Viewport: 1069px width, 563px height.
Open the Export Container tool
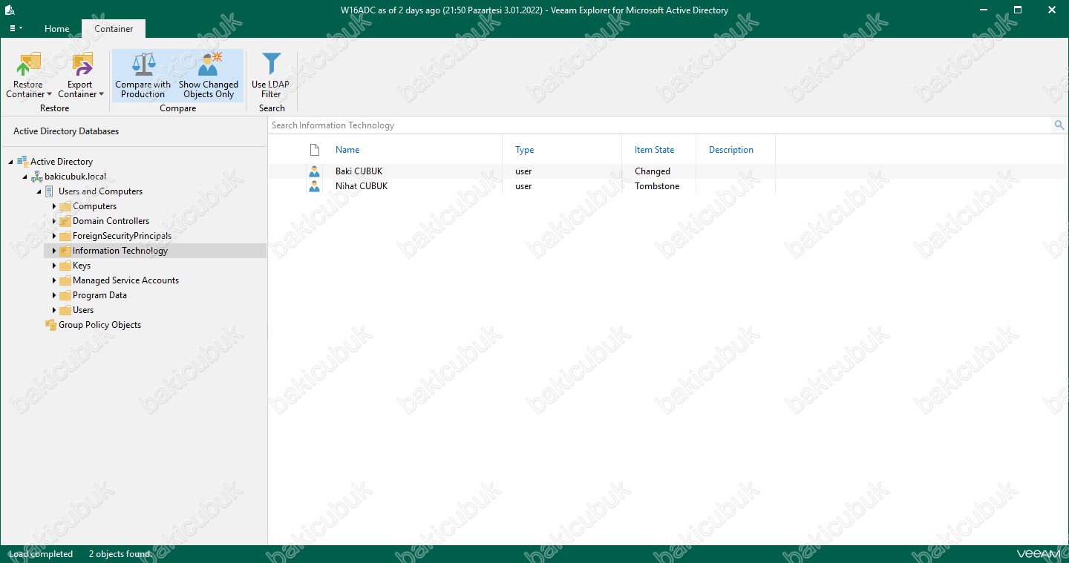click(80, 75)
